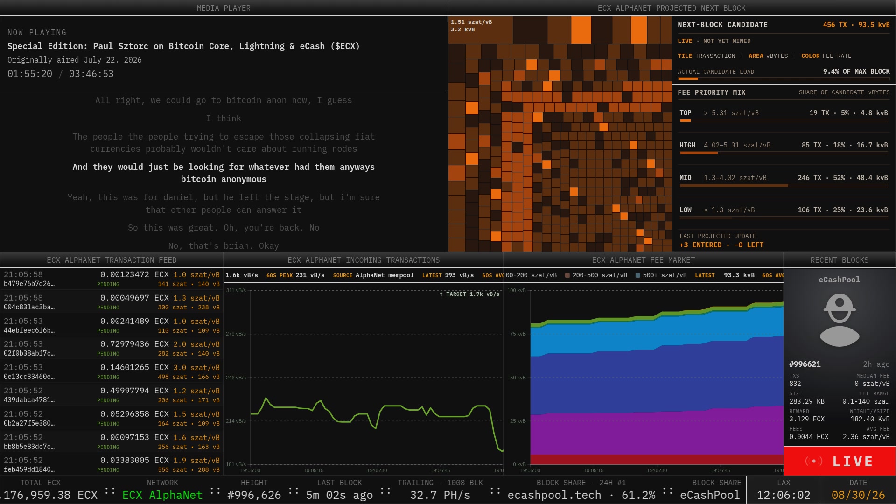Viewport: 896px width, 504px height.
Task: Open transaction 02f0b38abf7c entry
Action: pos(112,348)
